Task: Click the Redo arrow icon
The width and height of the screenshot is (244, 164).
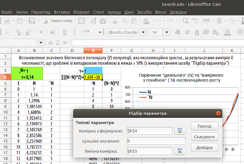Action: [170, 21]
